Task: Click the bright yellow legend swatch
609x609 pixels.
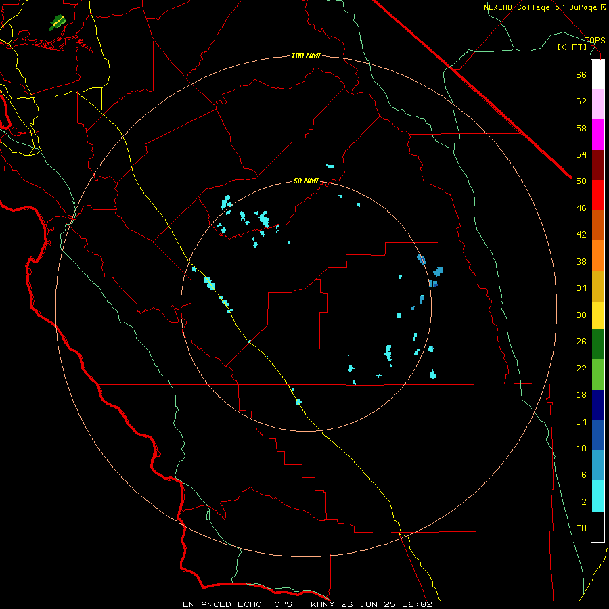Action: (x=597, y=315)
